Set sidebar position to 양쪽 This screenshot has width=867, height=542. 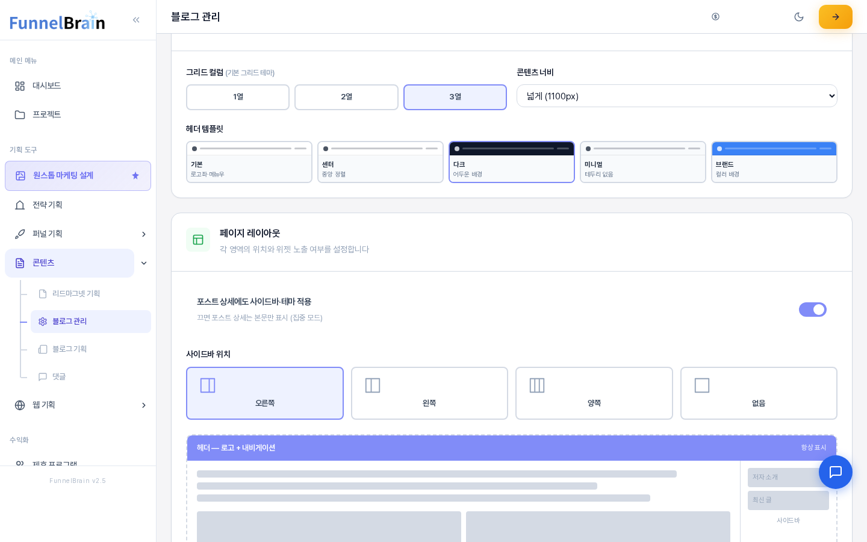point(594,393)
